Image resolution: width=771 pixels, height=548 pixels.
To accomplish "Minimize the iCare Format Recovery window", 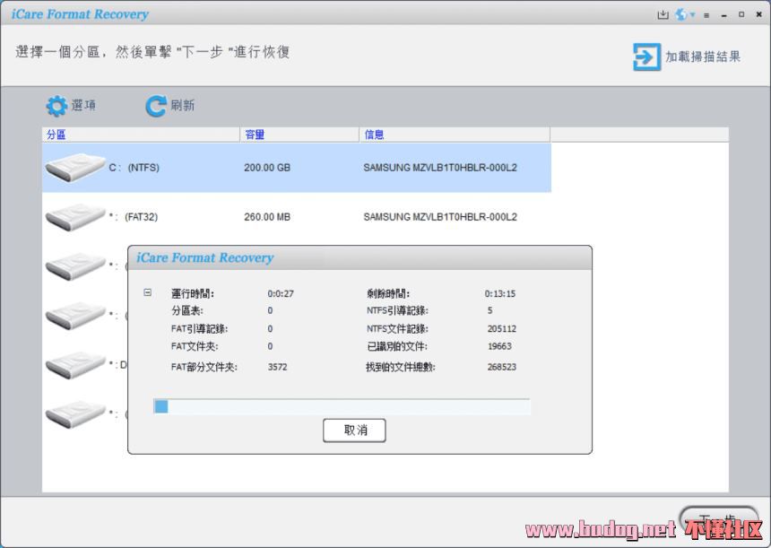I will 723,15.
